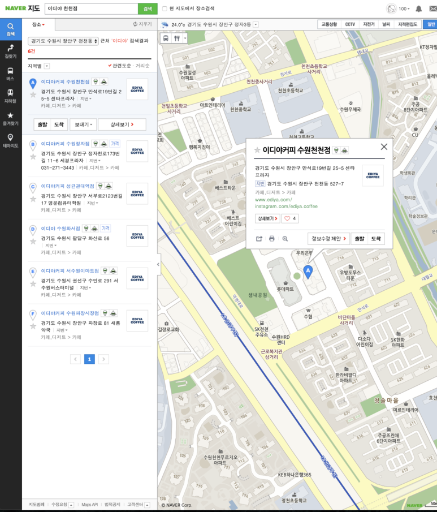Toggle 교통상황 traffic layer

(x=329, y=24)
